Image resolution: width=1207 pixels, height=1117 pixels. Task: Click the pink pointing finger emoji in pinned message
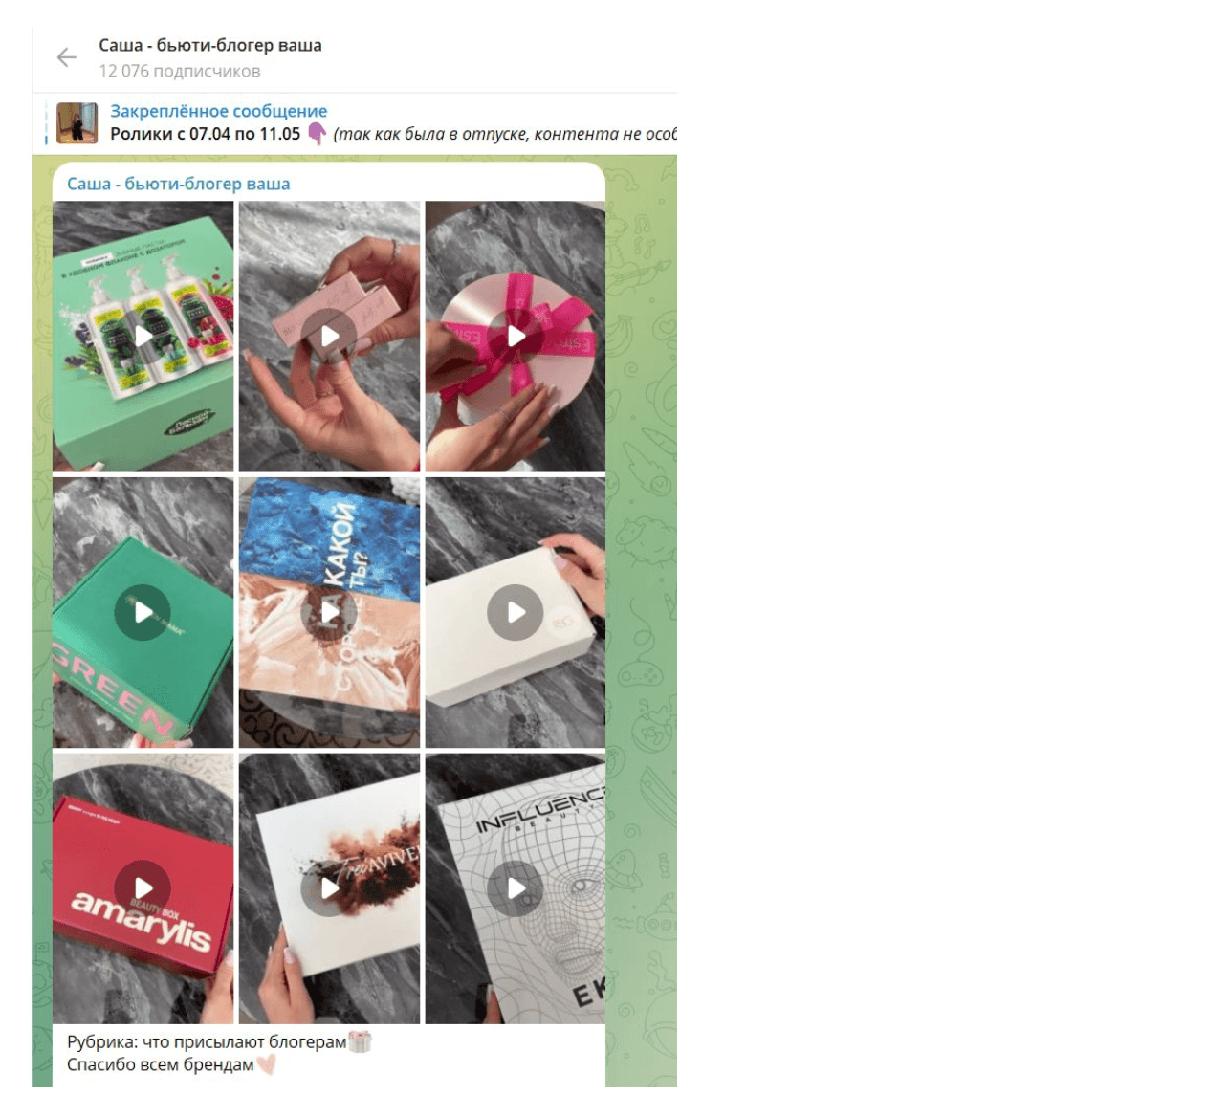pyautogui.click(x=317, y=134)
